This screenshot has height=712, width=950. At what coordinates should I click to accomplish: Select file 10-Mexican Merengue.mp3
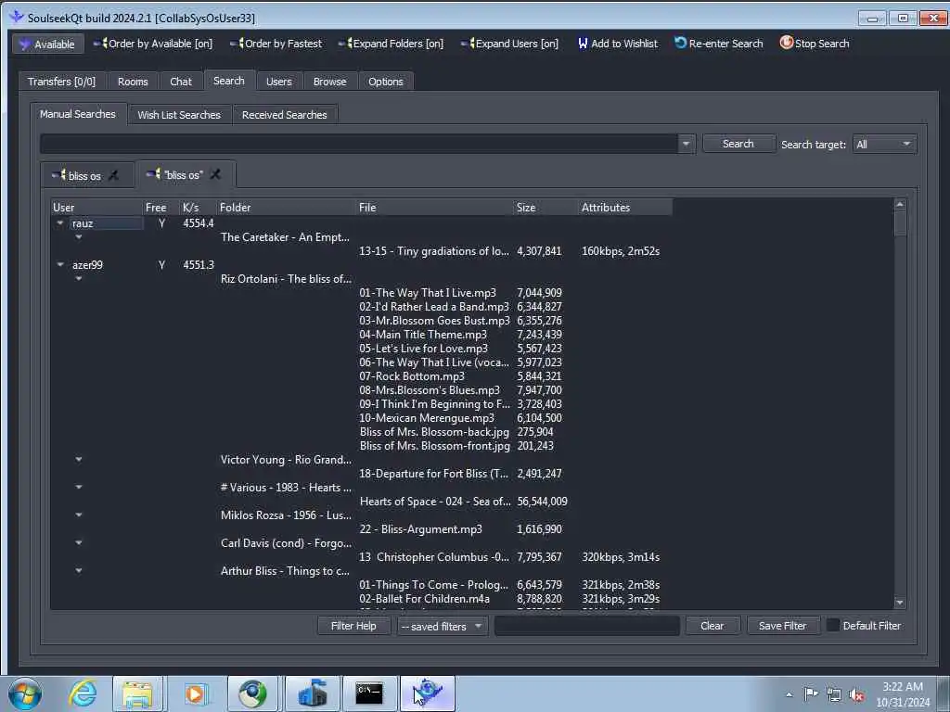tap(427, 418)
